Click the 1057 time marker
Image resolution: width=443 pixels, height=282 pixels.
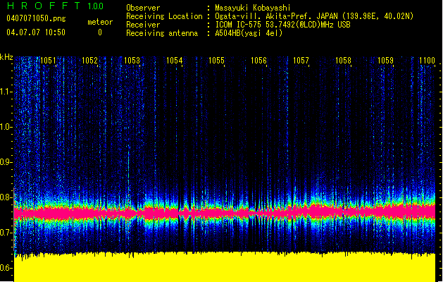click(x=301, y=61)
